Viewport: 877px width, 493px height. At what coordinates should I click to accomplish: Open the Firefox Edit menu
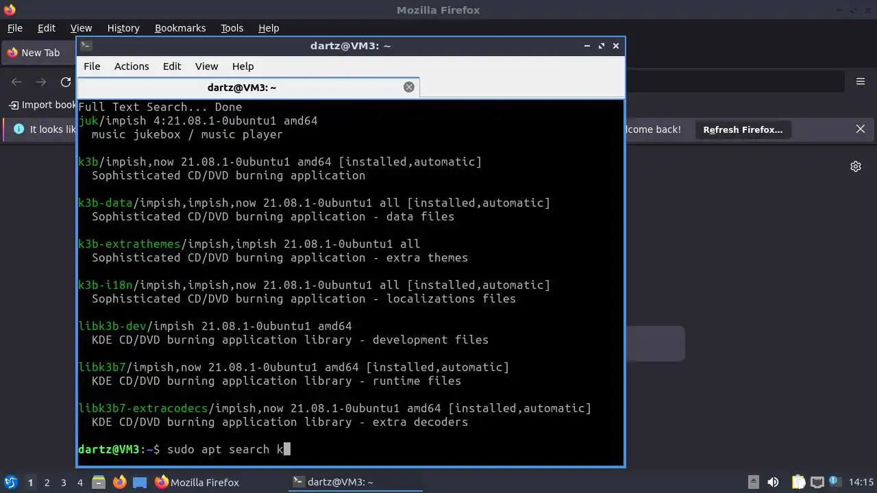tap(47, 28)
